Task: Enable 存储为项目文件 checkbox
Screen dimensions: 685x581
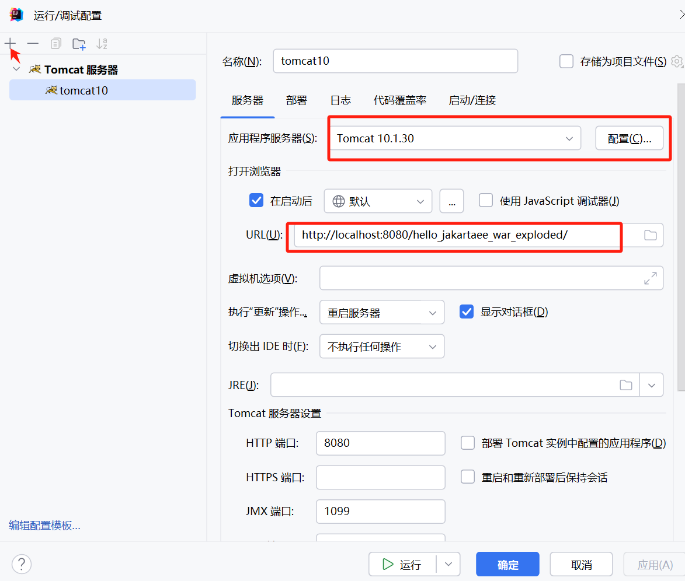Action: pos(566,61)
